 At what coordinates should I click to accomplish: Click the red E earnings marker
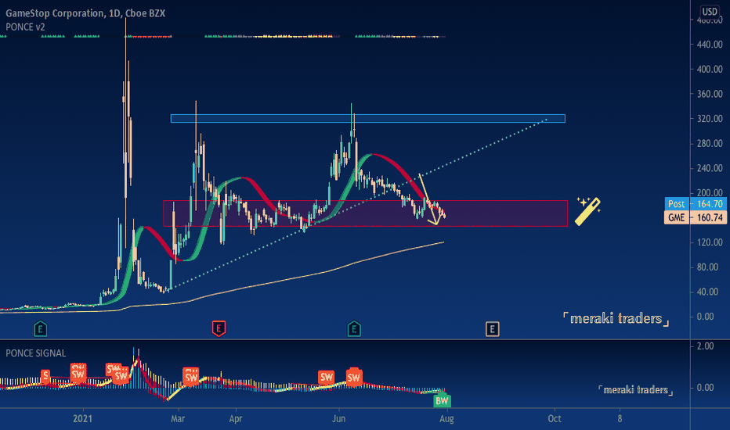pos(219,328)
